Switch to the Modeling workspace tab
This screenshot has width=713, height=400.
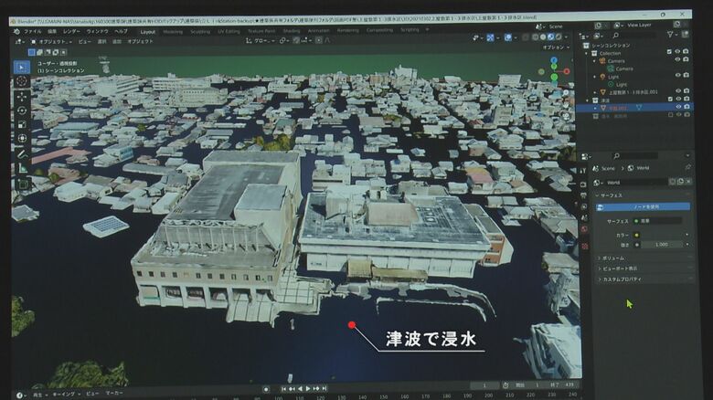pyautogui.click(x=172, y=31)
